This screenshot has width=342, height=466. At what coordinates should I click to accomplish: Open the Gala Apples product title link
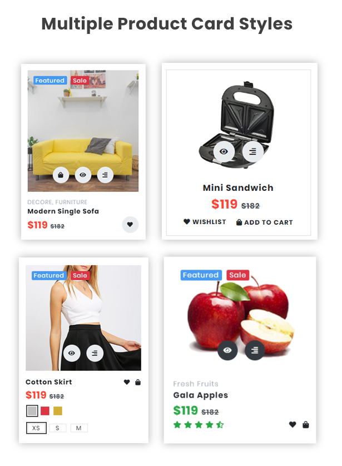pos(201,395)
